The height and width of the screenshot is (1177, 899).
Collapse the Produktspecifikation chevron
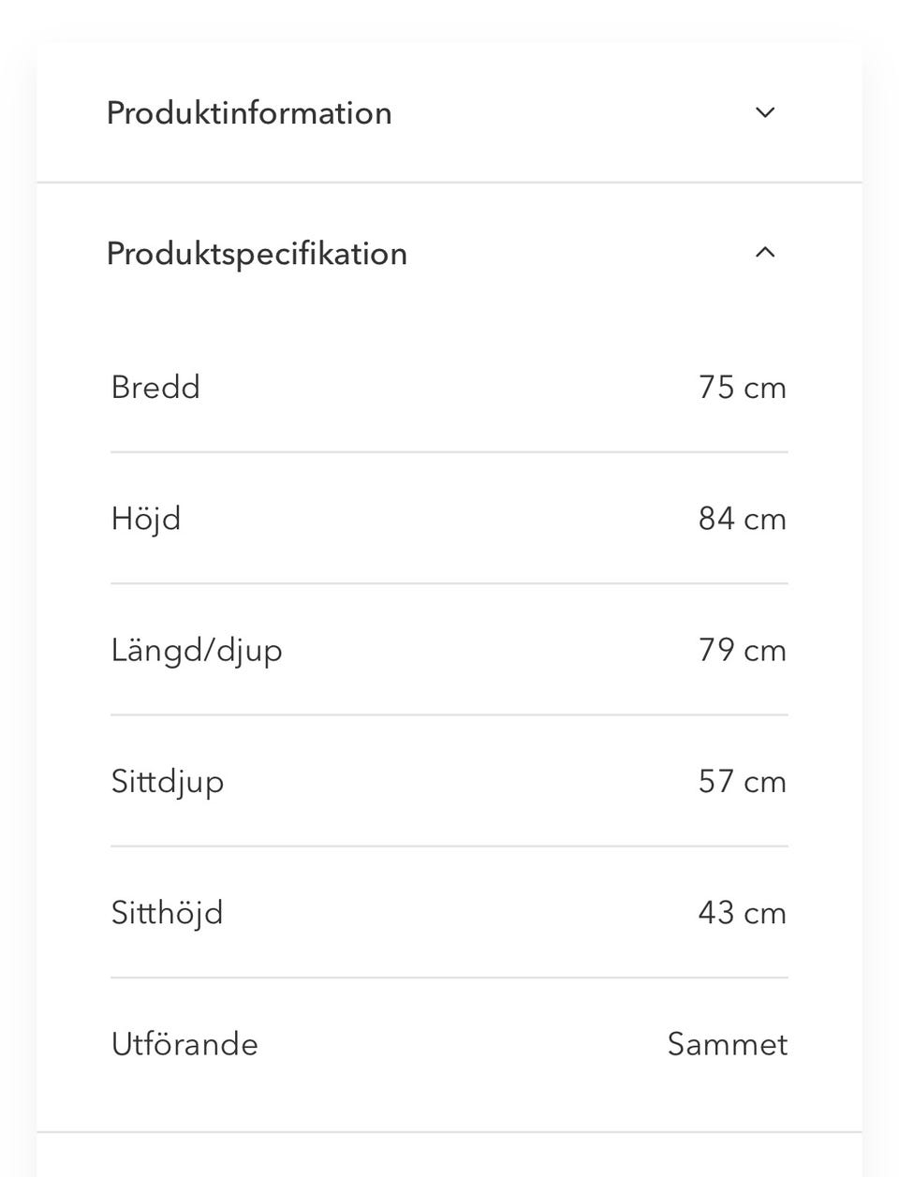click(x=765, y=252)
